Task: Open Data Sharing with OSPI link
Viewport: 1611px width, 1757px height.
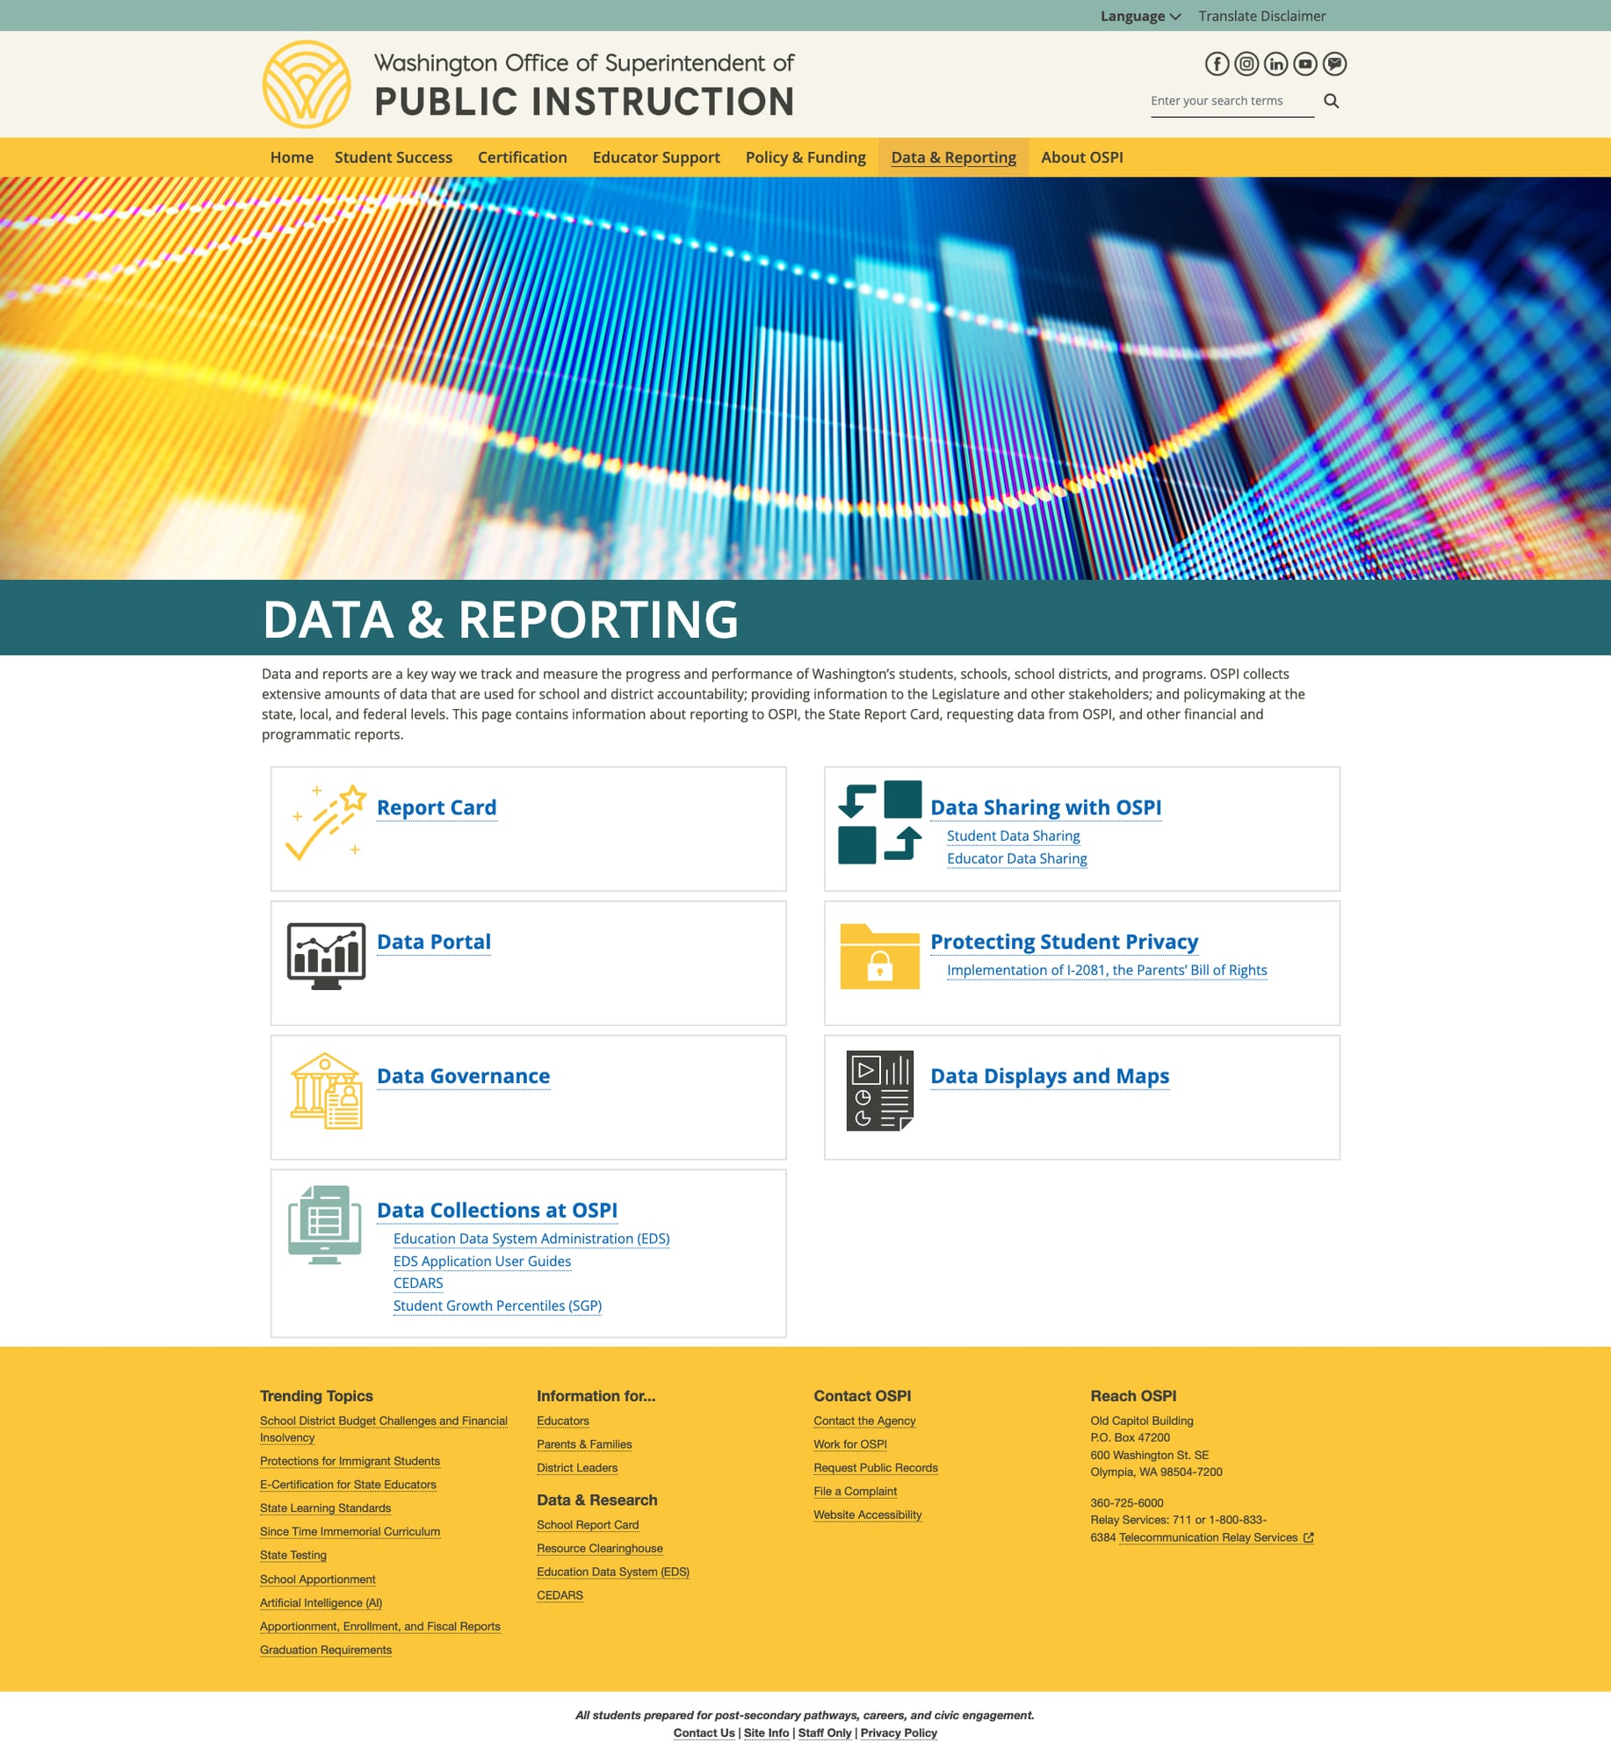Action: click(1045, 807)
